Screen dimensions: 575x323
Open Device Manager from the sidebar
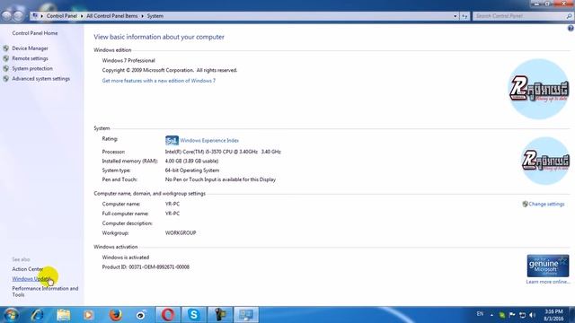pyautogui.click(x=30, y=48)
